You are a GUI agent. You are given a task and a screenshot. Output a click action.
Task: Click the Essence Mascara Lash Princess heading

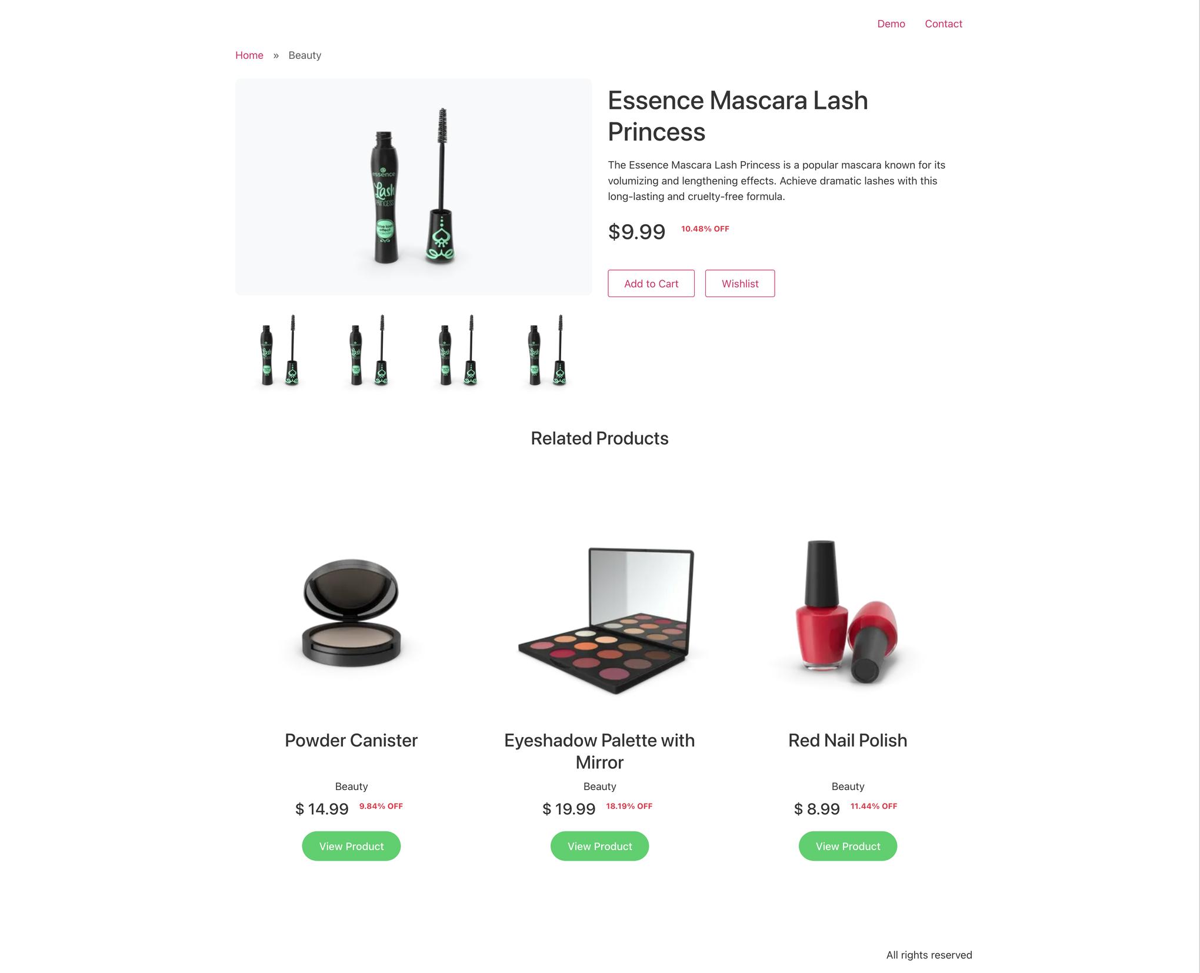[x=738, y=116]
